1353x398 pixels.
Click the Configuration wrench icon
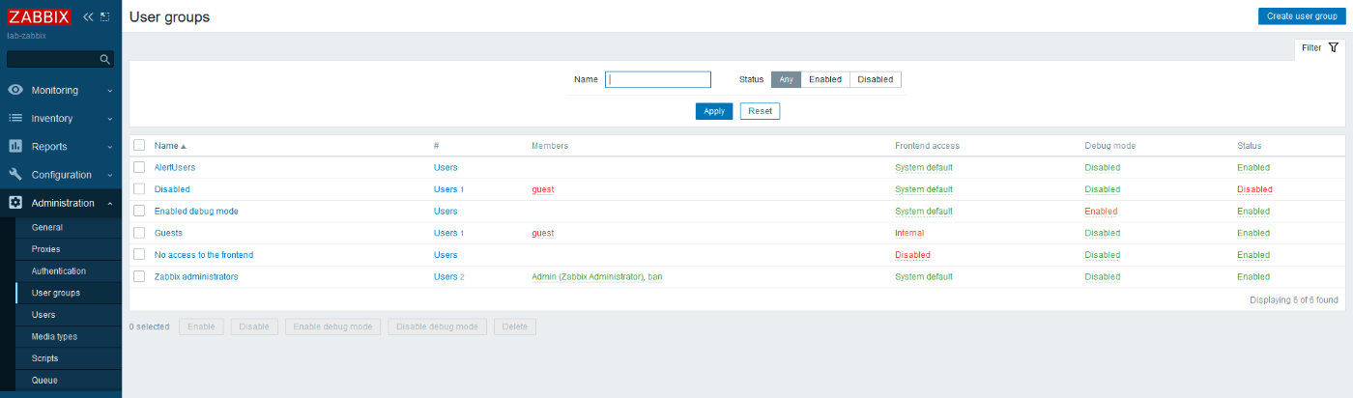coord(15,175)
